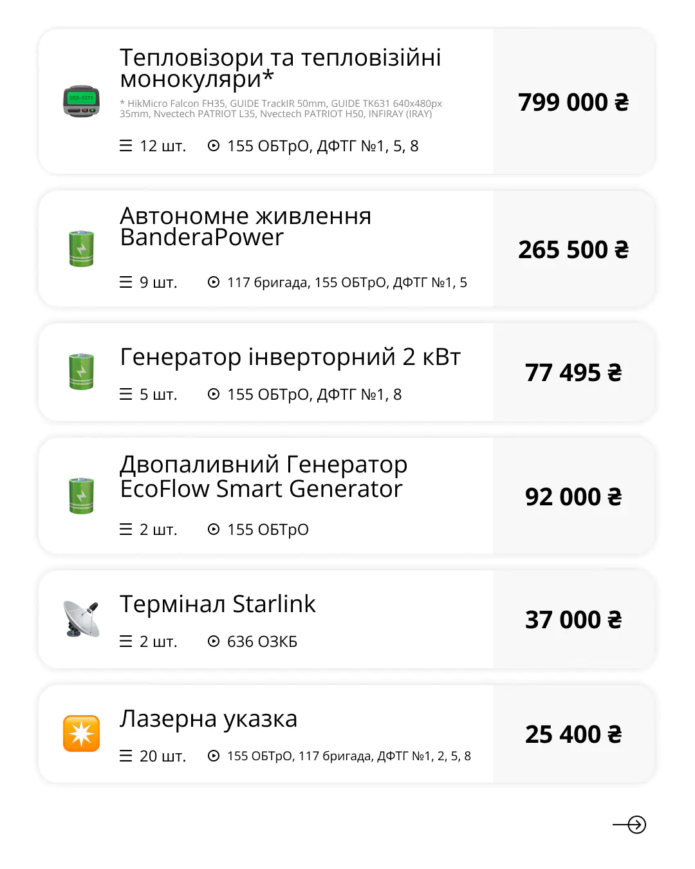Click the list icon next to 12 шт.
Screen dimensions: 695x869
126,146
